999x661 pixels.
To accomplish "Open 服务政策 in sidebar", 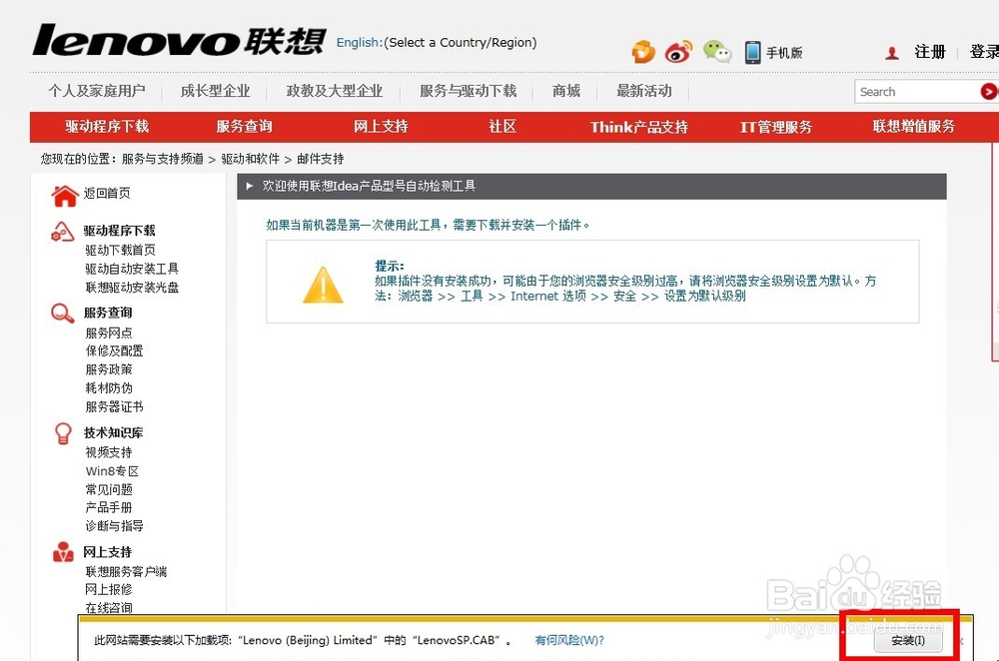I will point(108,369).
